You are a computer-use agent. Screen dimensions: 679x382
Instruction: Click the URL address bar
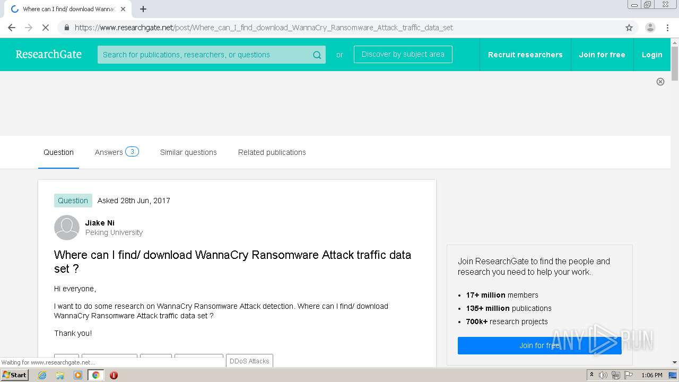pyautogui.click(x=339, y=28)
